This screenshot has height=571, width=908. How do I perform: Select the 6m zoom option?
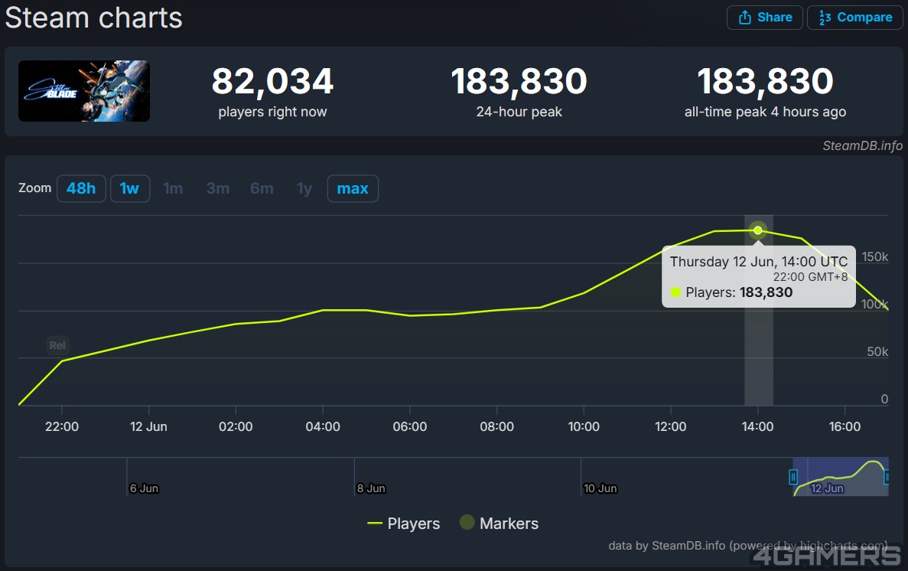point(262,188)
